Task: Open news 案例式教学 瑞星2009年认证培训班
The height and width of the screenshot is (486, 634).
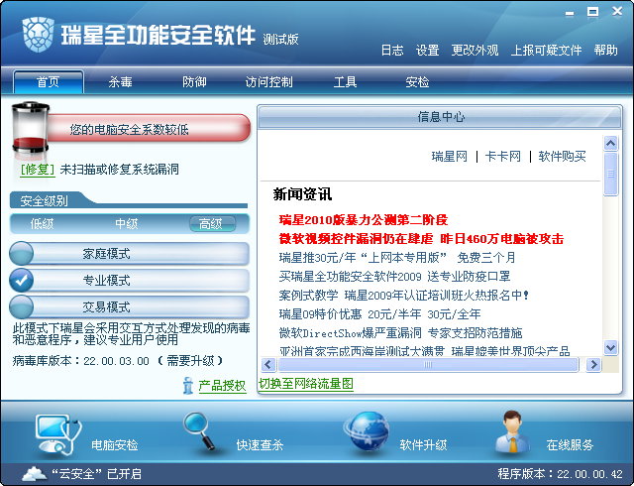Action: pos(403,296)
